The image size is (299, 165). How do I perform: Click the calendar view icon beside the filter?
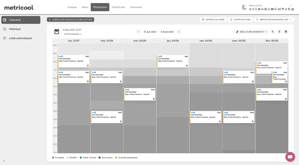pyautogui.click(x=286, y=32)
